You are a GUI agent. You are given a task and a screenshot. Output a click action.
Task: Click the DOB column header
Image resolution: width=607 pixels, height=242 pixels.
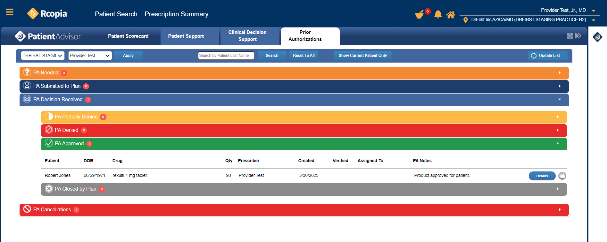coord(88,161)
